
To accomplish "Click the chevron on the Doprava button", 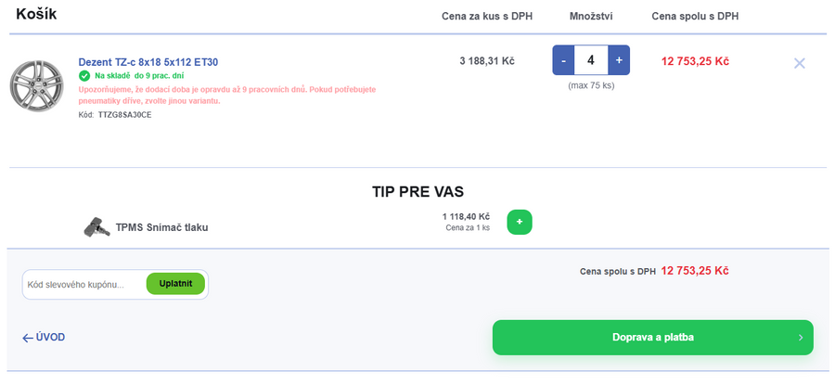I will click(801, 338).
